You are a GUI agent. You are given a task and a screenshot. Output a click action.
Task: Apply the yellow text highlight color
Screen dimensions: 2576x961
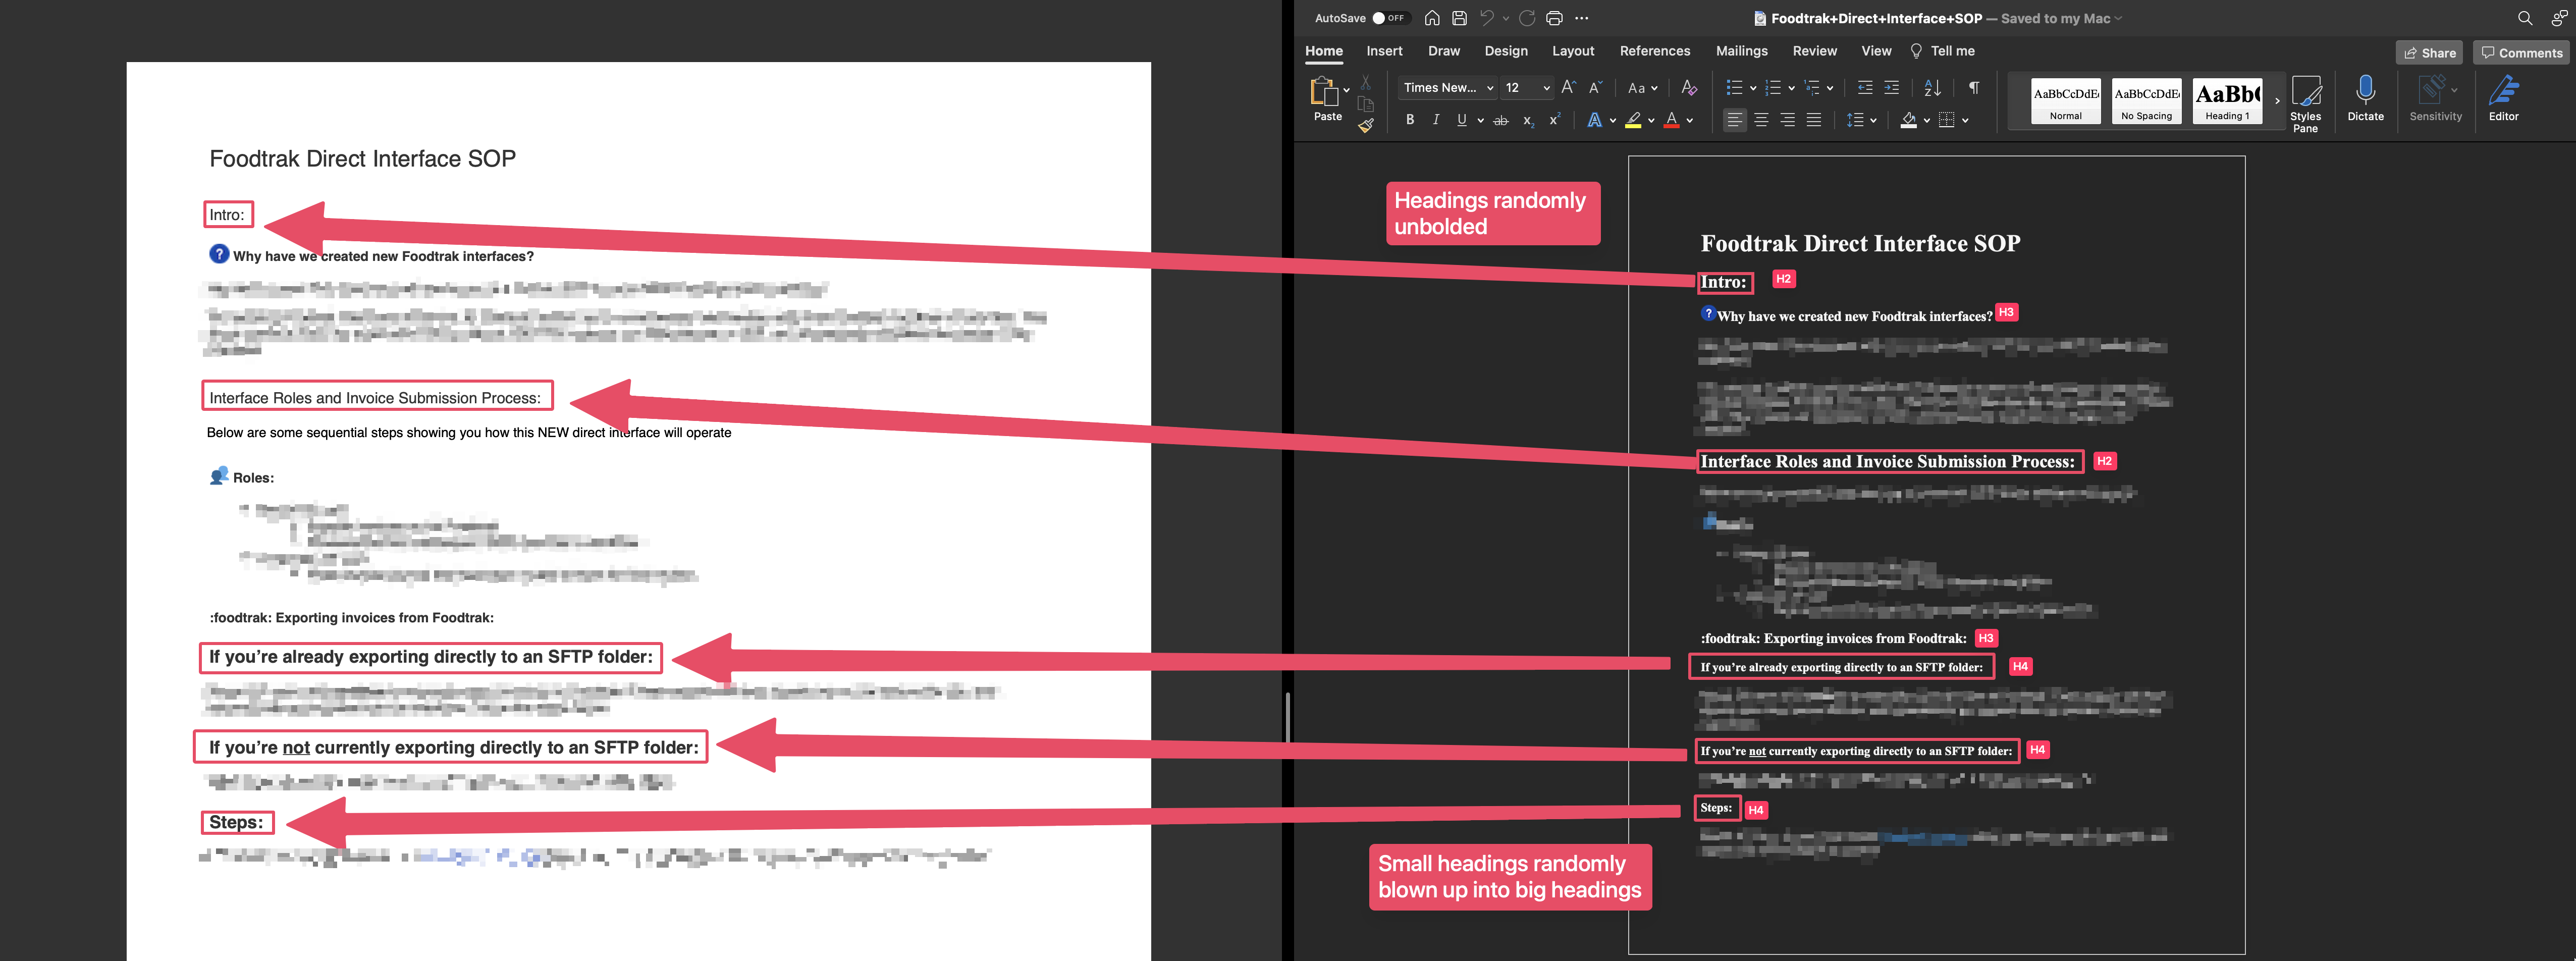click(1633, 120)
